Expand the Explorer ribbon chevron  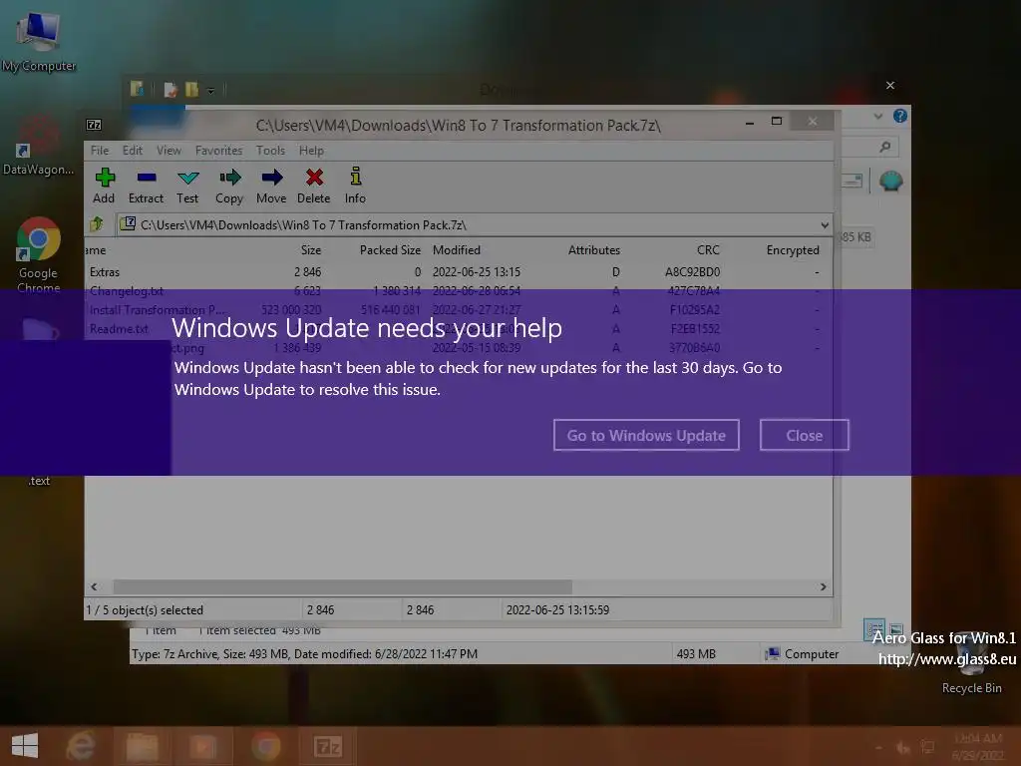tap(878, 117)
